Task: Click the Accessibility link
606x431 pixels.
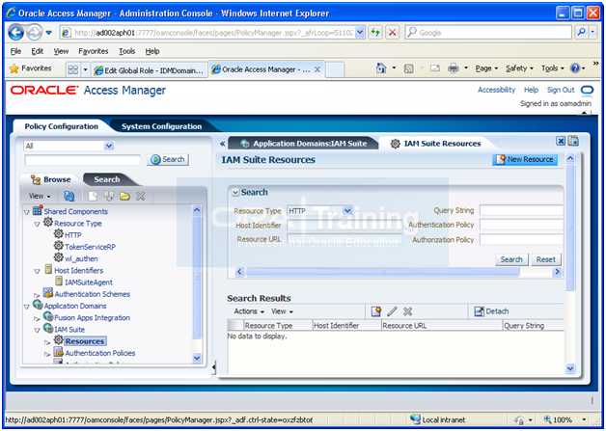Action: coord(496,90)
